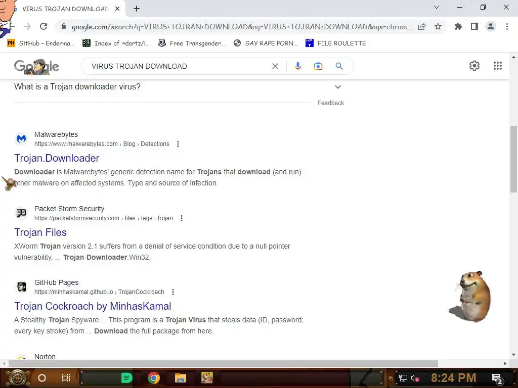Close the VIRUS TROJAN DOWNLOAD tab
This screenshot has height=388, width=518.
point(117,9)
